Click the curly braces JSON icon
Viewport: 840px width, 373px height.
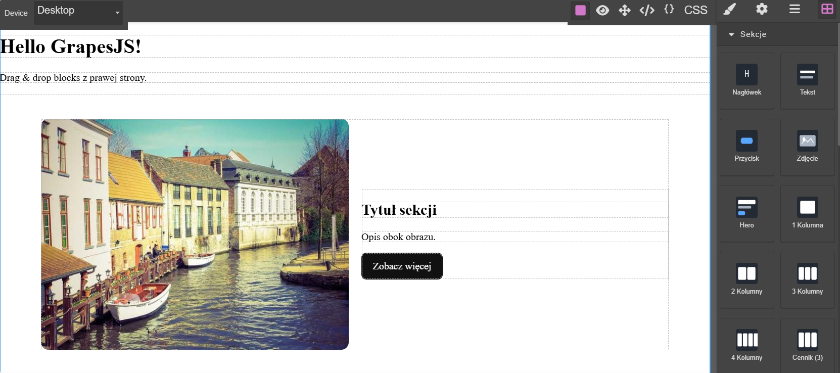(x=669, y=9)
